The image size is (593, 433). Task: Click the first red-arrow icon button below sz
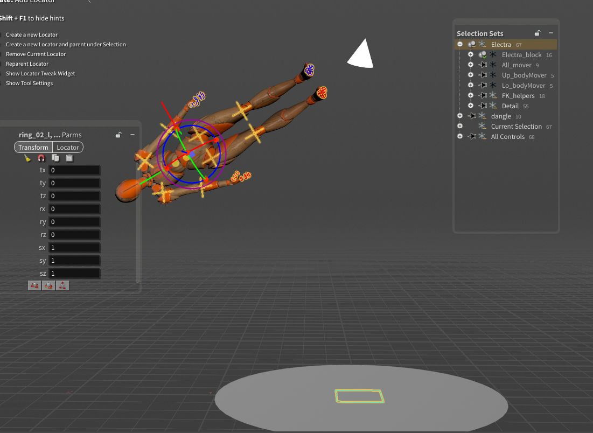click(x=34, y=285)
